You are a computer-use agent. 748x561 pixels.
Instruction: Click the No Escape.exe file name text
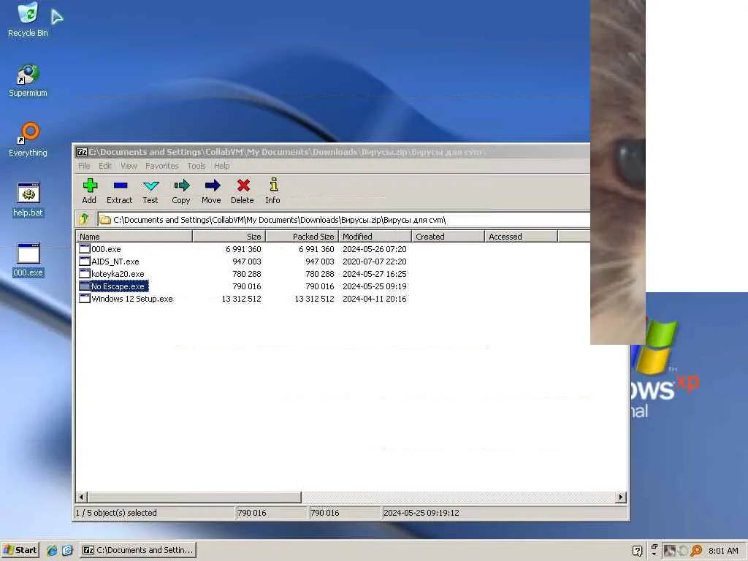[118, 286]
